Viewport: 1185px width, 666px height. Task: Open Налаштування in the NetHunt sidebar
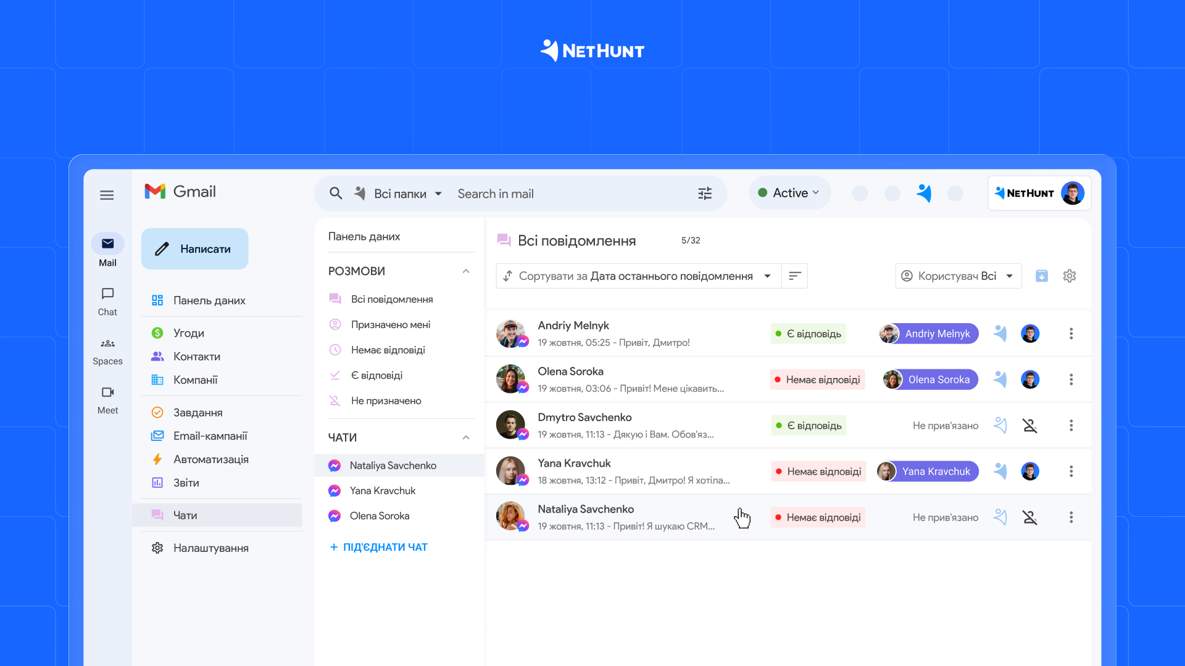pyautogui.click(x=210, y=548)
